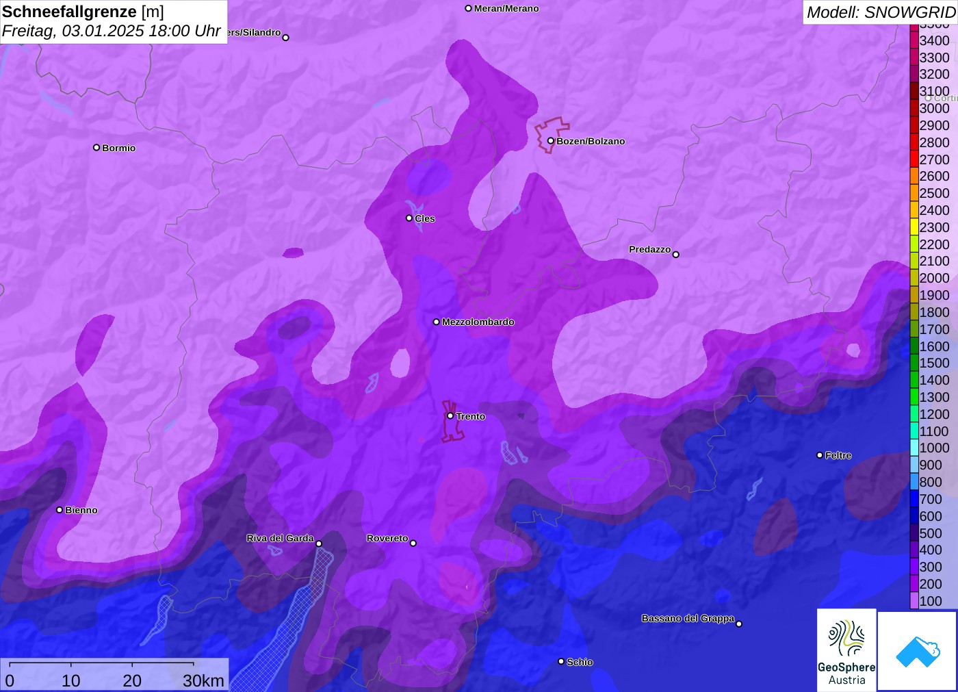This screenshot has width=958, height=692.
Task: Click the Bassano del Grappa label
Action: (x=688, y=618)
